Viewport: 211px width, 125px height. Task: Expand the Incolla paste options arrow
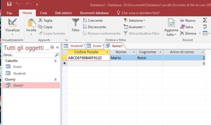31,34
